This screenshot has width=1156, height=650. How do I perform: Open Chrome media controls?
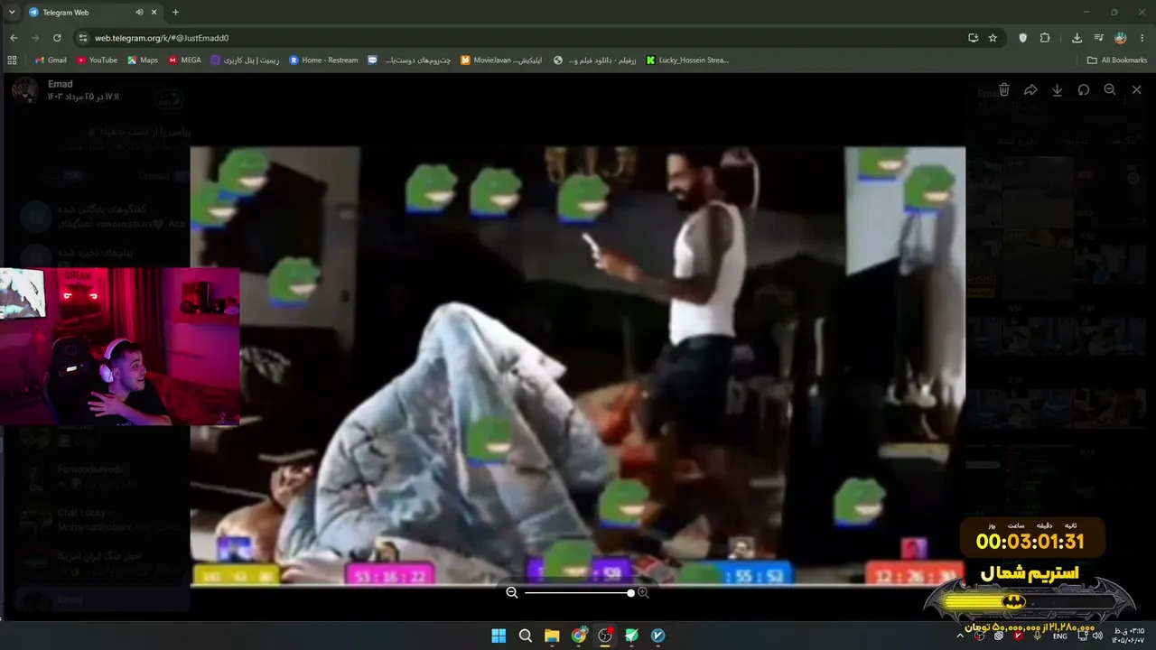point(1098,38)
